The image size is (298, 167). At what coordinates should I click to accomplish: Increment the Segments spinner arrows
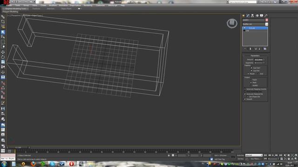coord(264,62)
